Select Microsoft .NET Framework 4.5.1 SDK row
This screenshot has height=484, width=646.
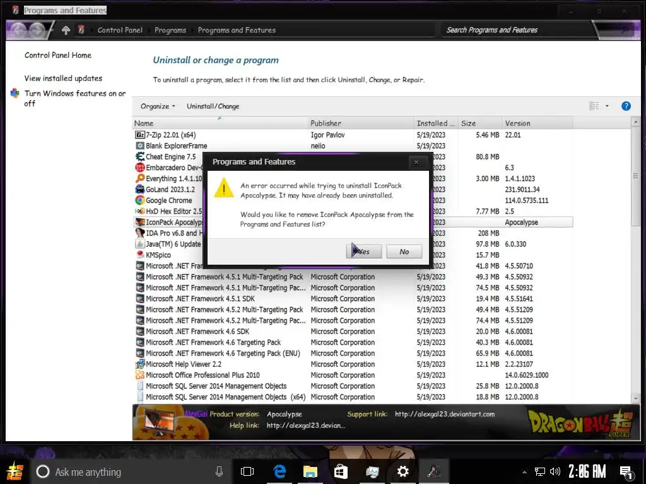pyautogui.click(x=353, y=299)
